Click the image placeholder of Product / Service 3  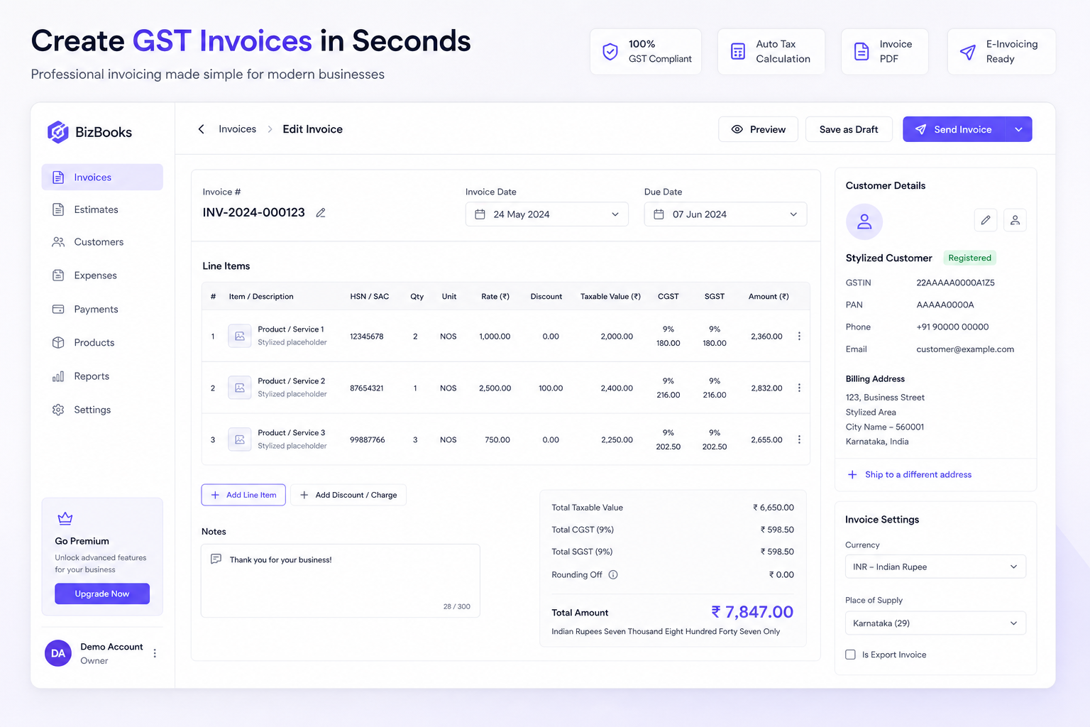point(240,439)
